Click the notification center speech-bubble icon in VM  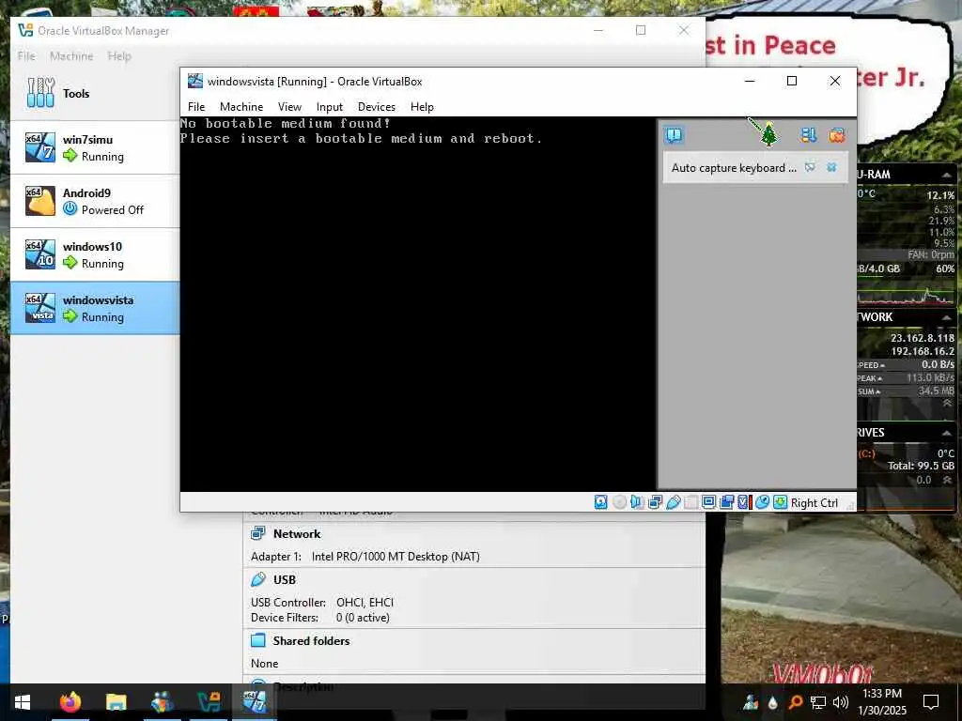(x=674, y=135)
